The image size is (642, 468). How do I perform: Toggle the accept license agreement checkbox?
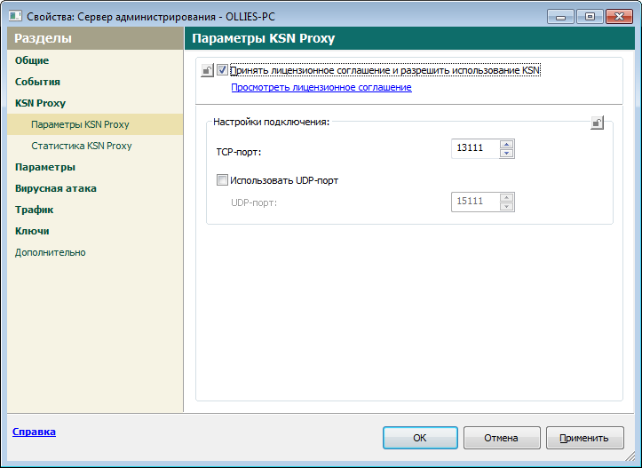(222, 70)
